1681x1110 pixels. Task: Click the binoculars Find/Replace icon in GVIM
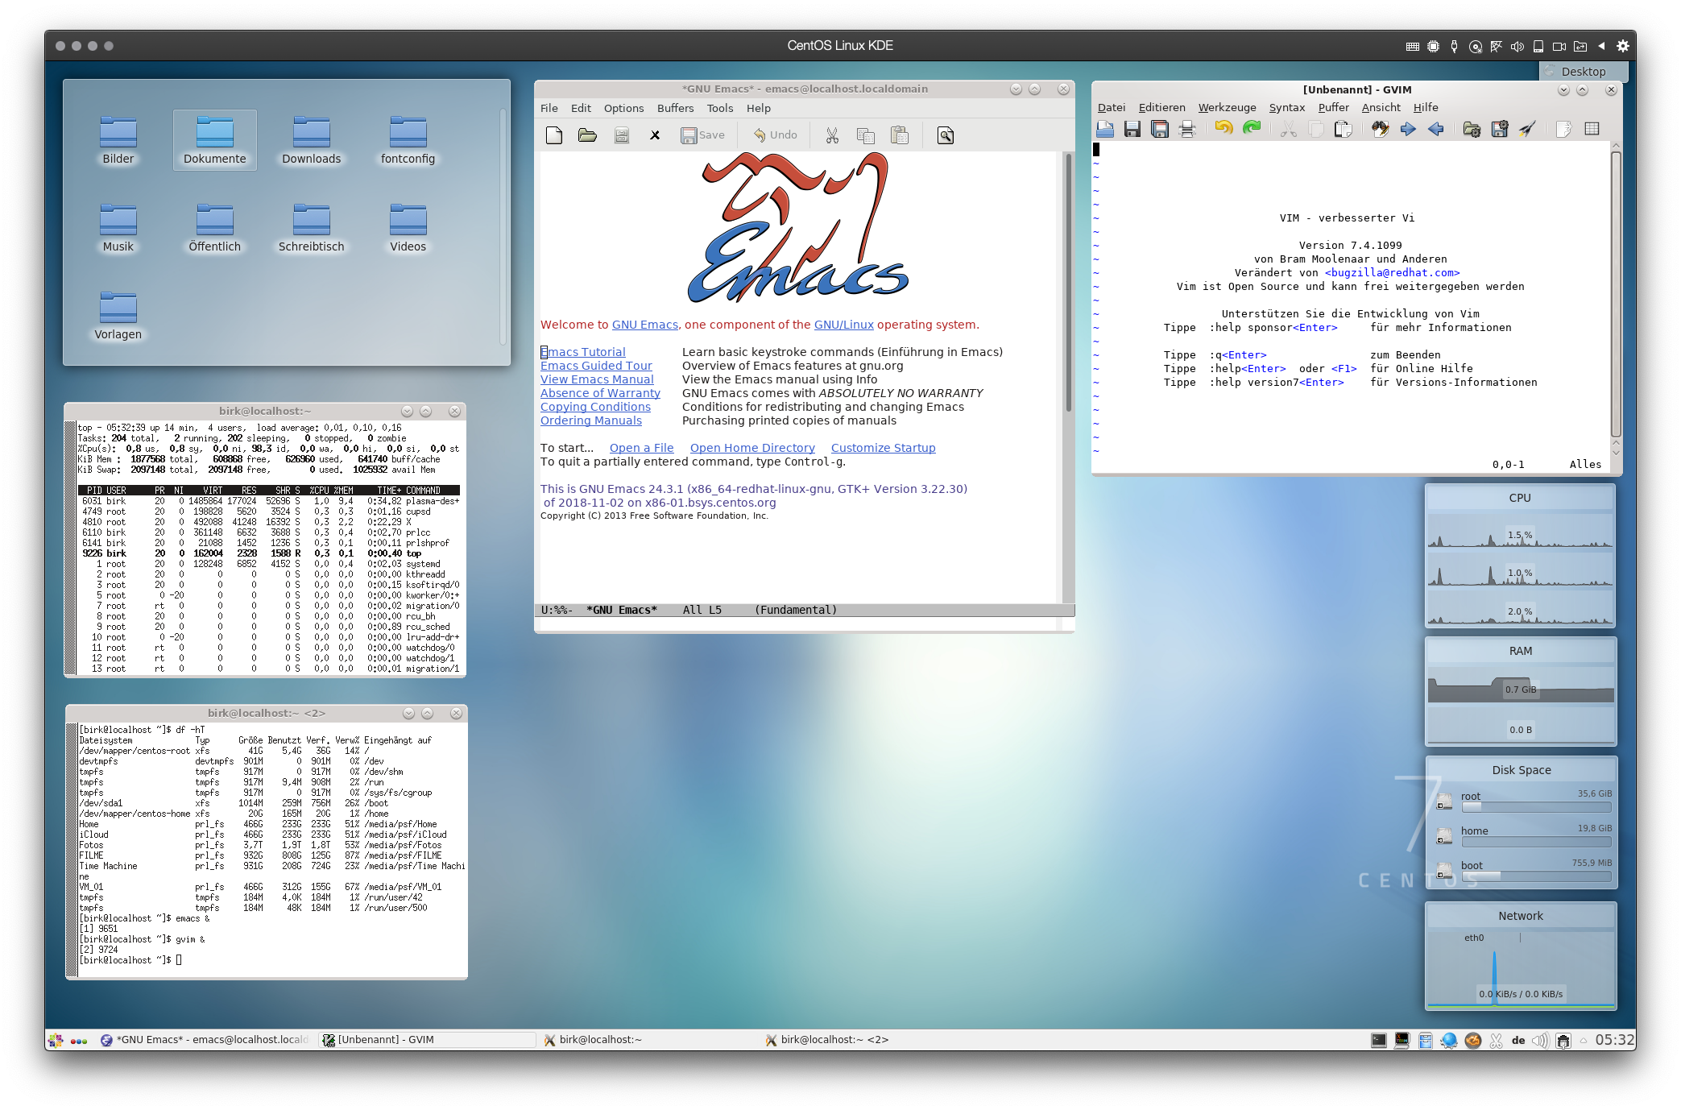click(1381, 129)
